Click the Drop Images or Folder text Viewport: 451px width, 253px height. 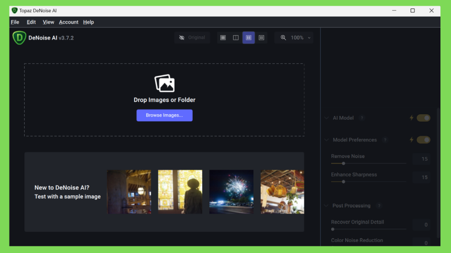click(165, 100)
